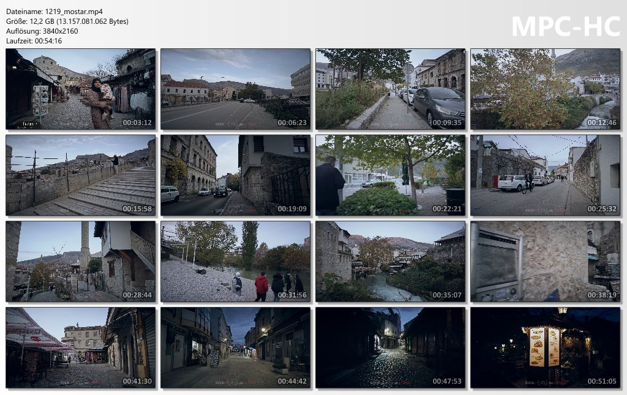Open the thumbnail stamped 00:03:12
This screenshot has width=627, height=395.
[81, 89]
